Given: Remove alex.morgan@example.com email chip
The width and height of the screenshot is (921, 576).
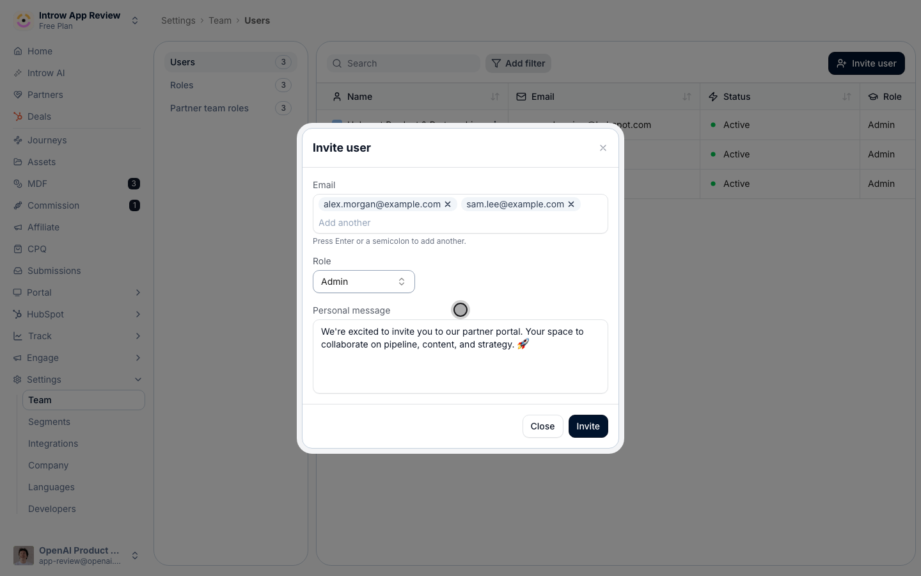Looking at the screenshot, I should tap(448, 204).
